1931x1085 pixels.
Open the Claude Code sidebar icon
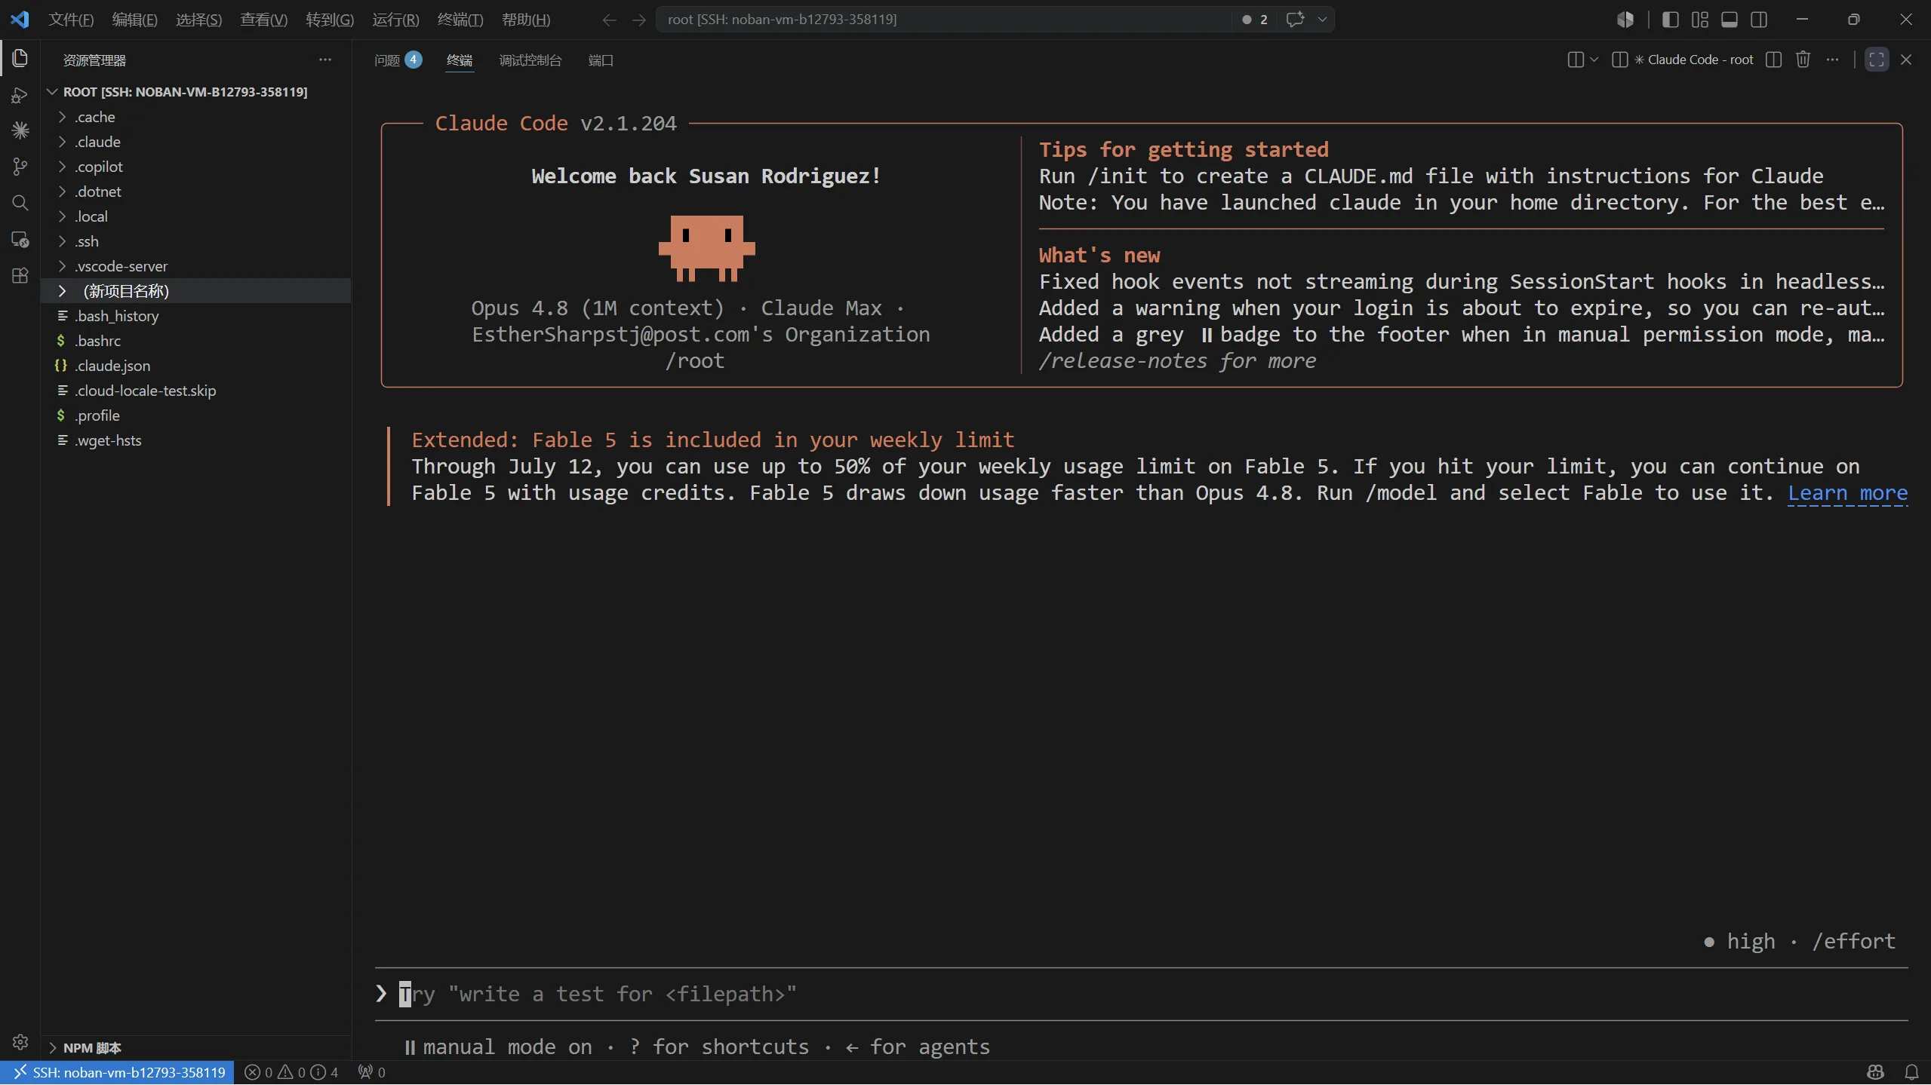coord(20,130)
